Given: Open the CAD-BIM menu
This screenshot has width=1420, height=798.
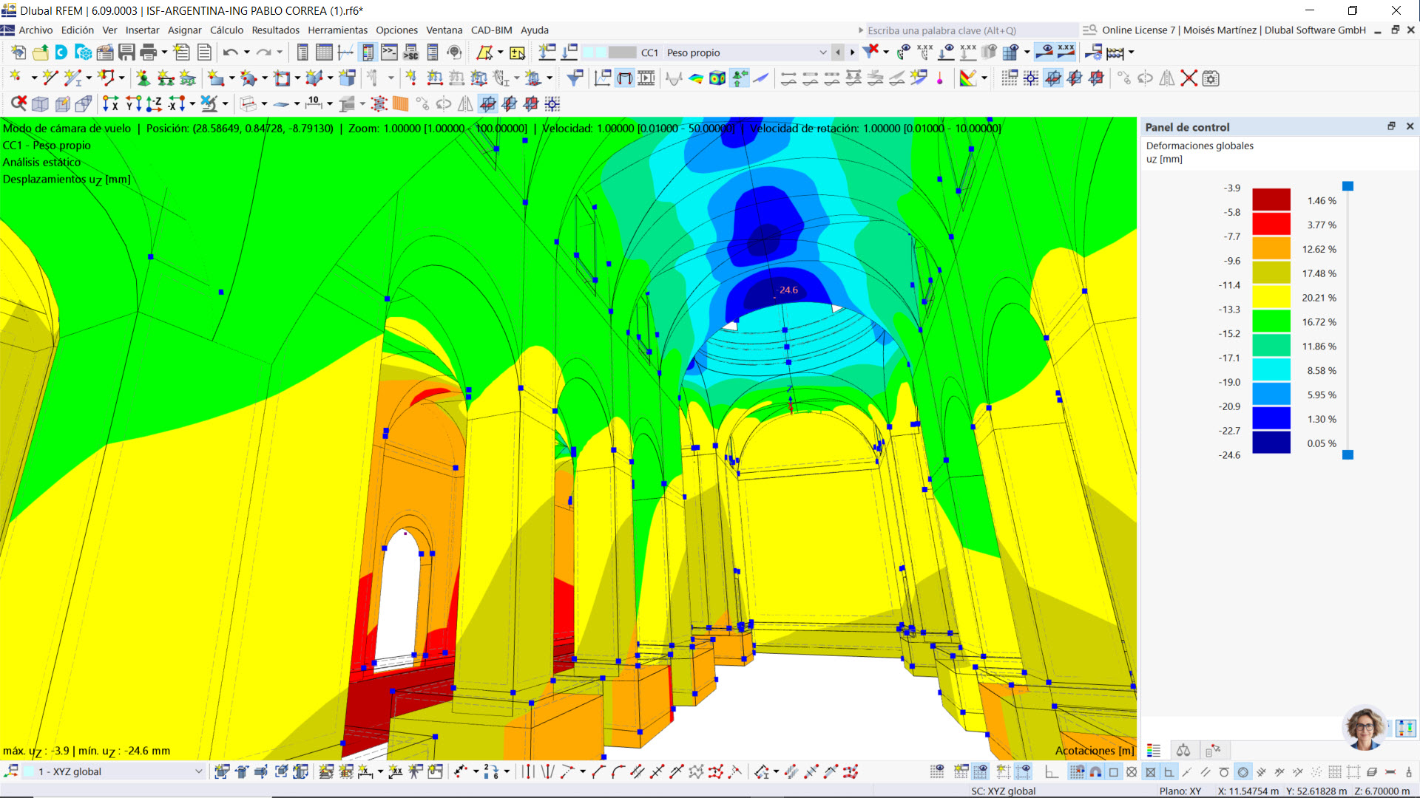Looking at the screenshot, I should pyautogui.click(x=490, y=30).
